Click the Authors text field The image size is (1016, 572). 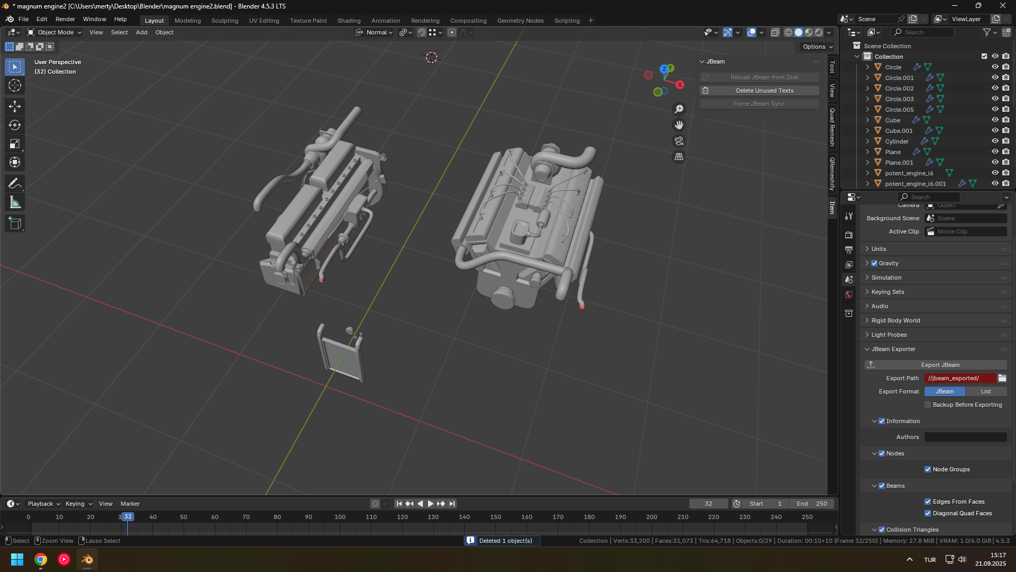[965, 437]
